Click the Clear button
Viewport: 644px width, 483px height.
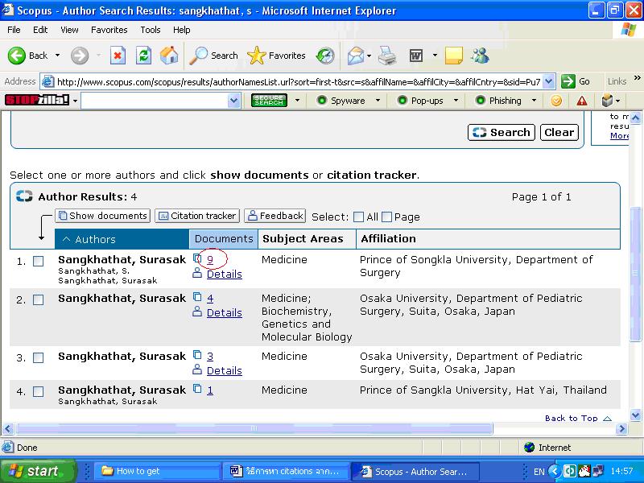pyautogui.click(x=559, y=132)
